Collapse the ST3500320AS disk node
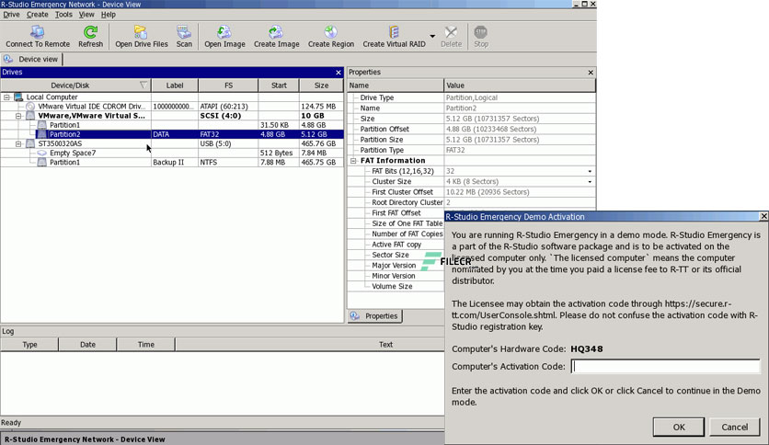This screenshot has height=445, width=769. (18, 143)
